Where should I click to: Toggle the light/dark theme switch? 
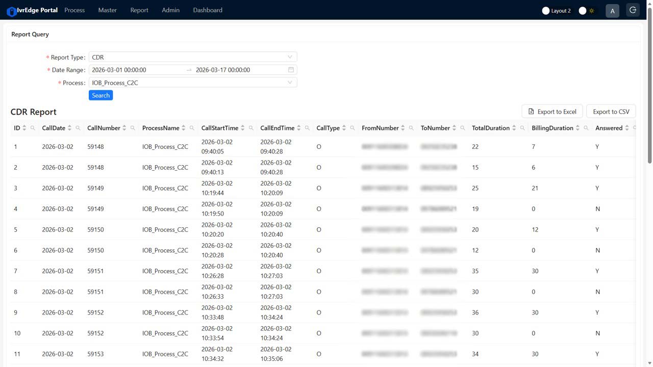586,11
